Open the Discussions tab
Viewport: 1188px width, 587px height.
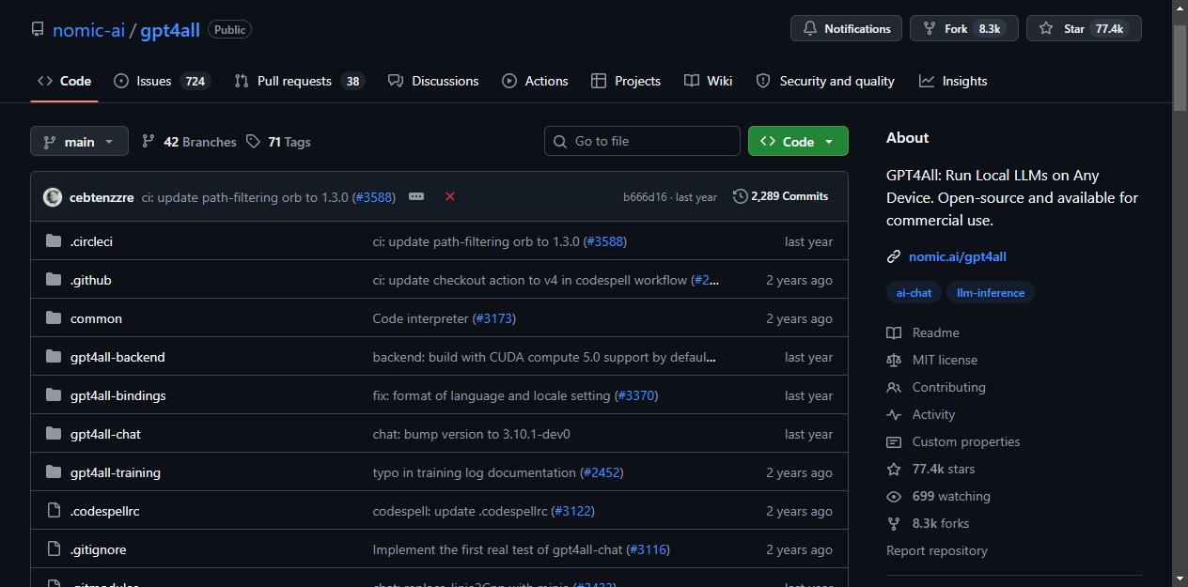(x=433, y=81)
